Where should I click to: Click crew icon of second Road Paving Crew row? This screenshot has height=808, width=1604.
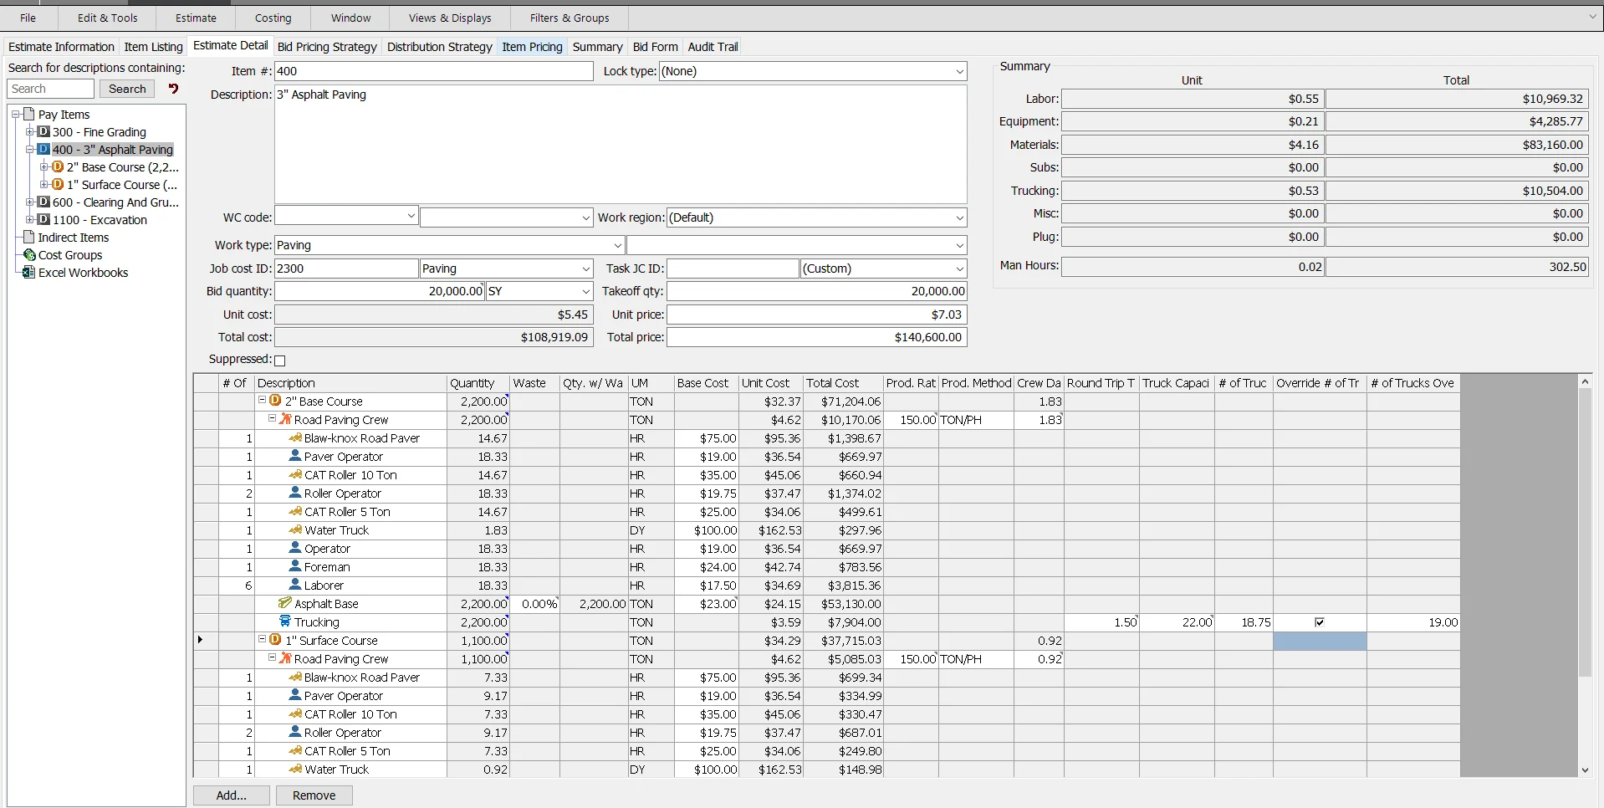click(285, 658)
